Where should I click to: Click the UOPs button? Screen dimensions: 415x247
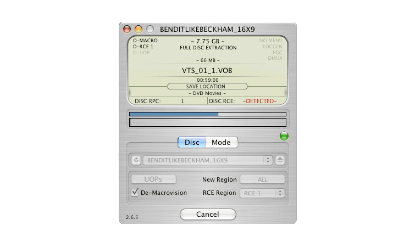[153, 179]
